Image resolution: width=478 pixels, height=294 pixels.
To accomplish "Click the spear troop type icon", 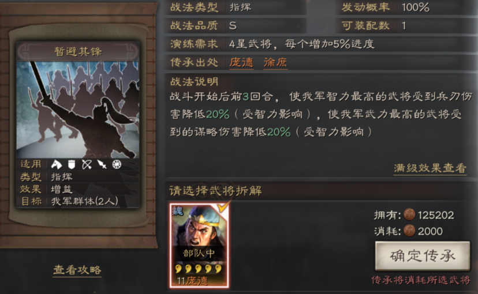I will pos(102,164).
